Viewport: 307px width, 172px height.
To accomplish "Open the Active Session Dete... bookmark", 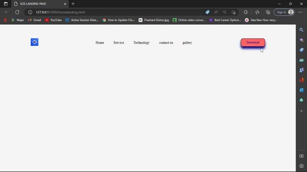I will (x=82, y=20).
